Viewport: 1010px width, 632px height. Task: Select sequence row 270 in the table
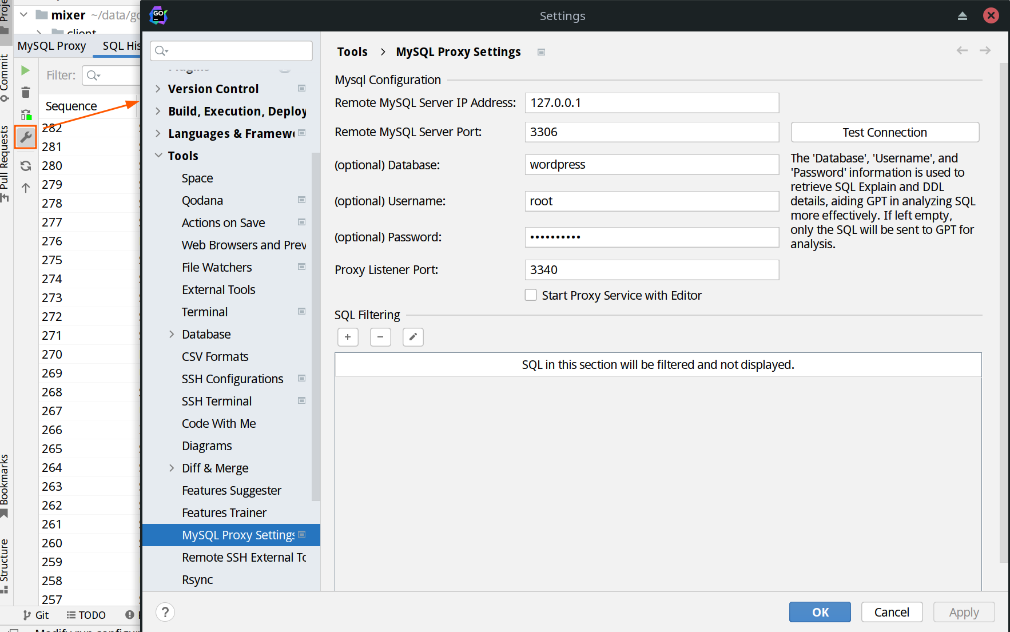click(90, 355)
